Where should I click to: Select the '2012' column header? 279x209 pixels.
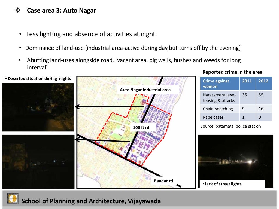[264, 84]
